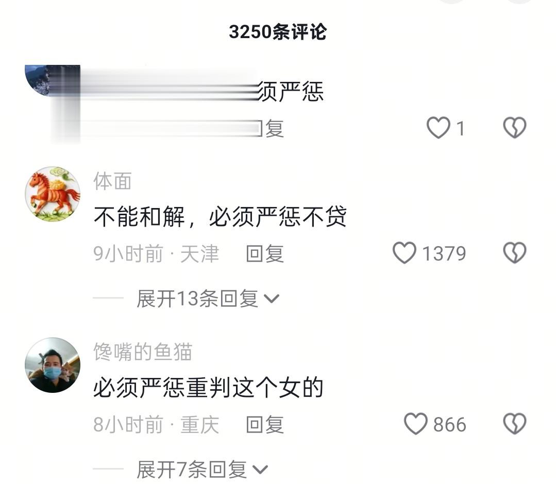This screenshot has width=556, height=484.
Task: Open the red horse avatar profile
Action: [53, 194]
